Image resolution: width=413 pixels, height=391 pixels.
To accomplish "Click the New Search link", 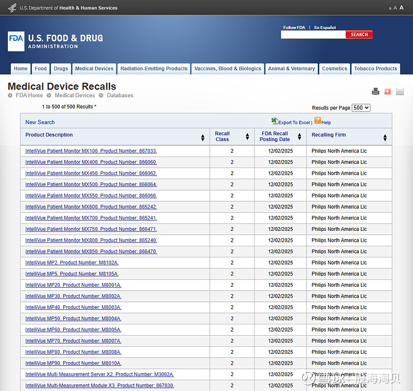I will (x=40, y=122).
